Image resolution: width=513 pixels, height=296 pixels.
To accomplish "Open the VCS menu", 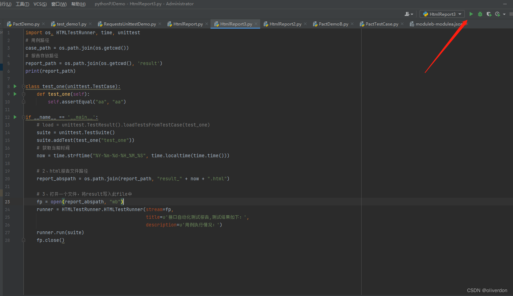I will (x=40, y=4).
